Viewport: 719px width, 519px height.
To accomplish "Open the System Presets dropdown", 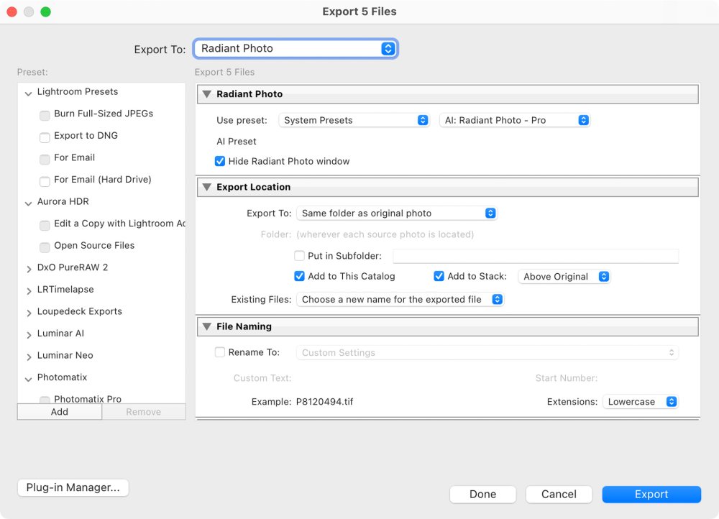I will click(354, 120).
